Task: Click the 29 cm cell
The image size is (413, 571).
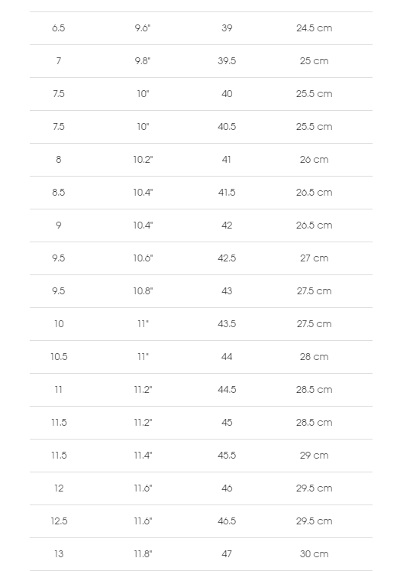Action: pos(314,456)
